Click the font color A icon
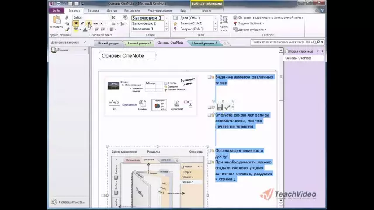Viewport: 374px width, 210px height. 85,30
